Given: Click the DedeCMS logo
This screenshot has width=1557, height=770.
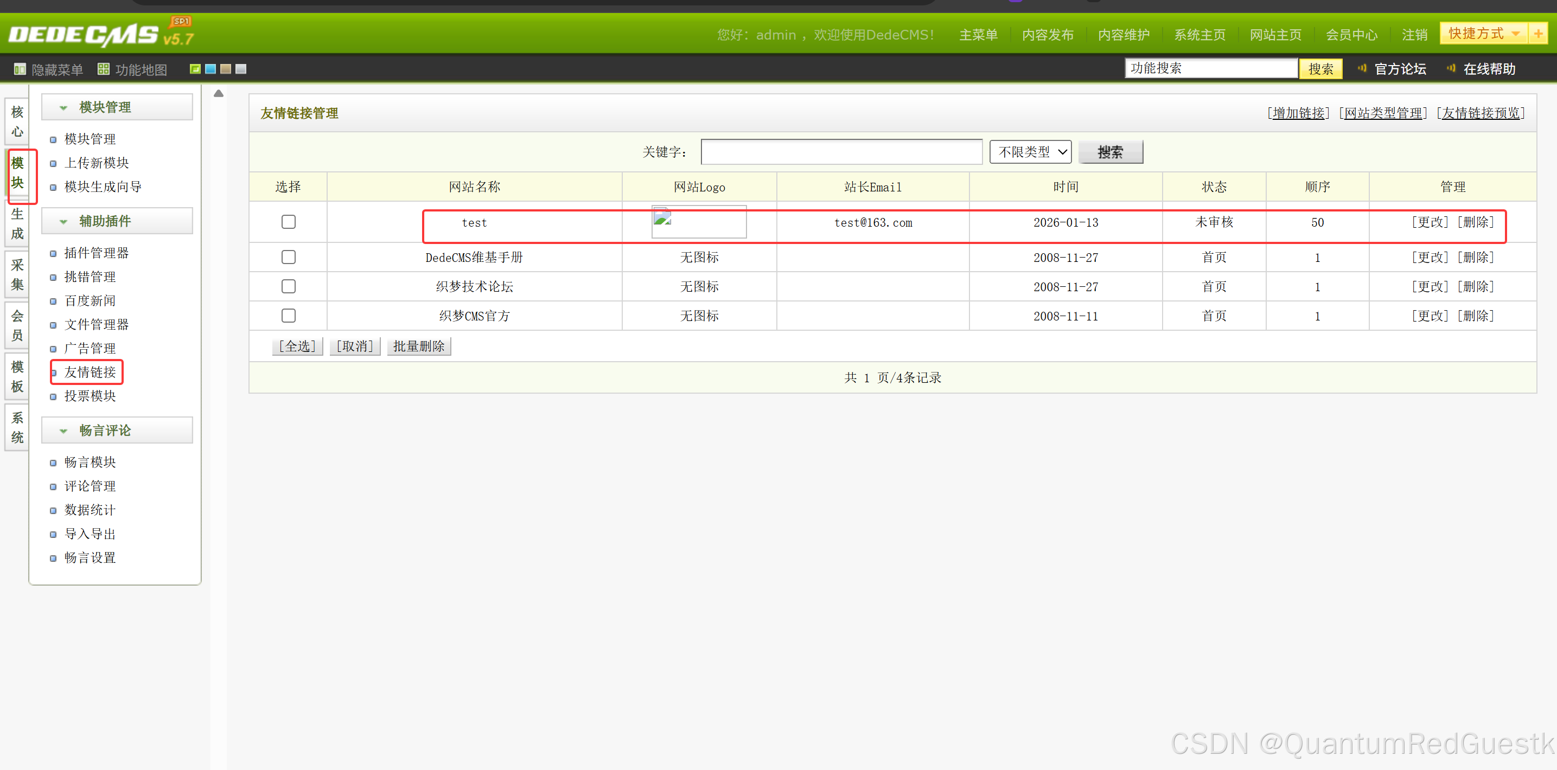Looking at the screenshot, I should pos(85,35).
